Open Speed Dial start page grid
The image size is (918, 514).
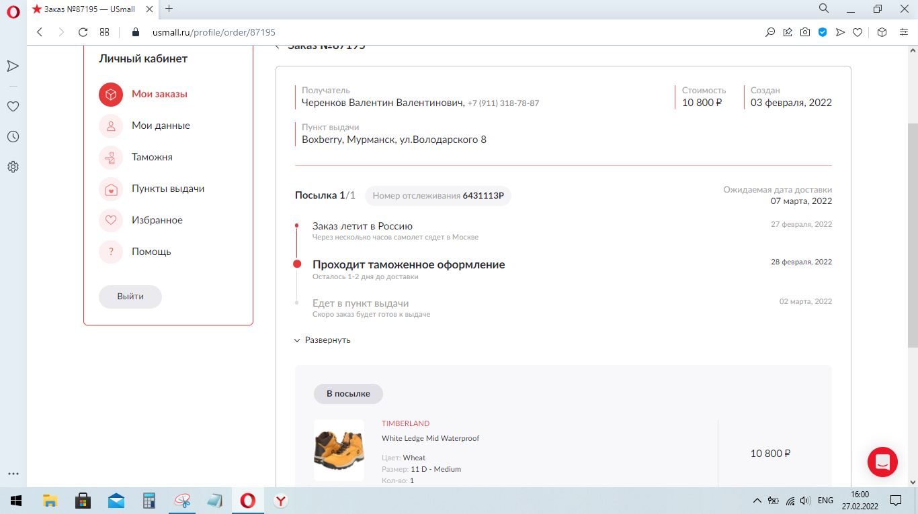(104, 32)
